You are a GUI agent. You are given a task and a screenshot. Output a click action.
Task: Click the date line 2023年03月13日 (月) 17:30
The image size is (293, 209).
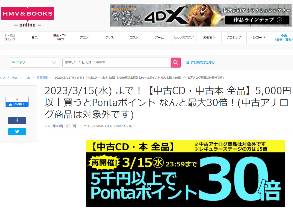(67, 126)
